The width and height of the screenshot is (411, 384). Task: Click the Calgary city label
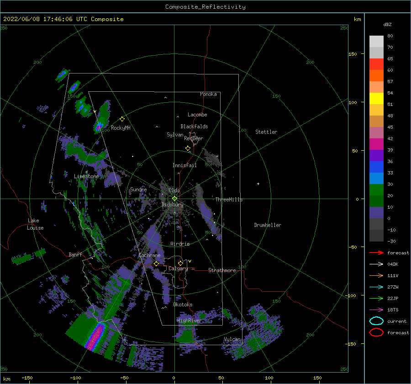178,268
